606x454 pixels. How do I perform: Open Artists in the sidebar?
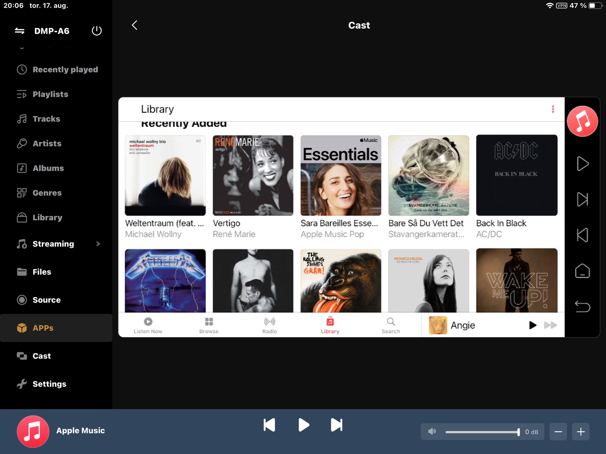tap(56, 143)
